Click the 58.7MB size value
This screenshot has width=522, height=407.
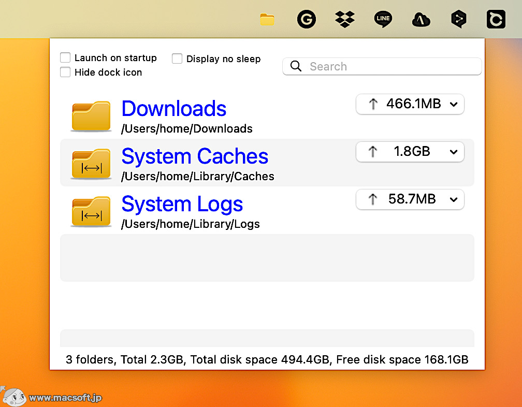click(412, 199)
